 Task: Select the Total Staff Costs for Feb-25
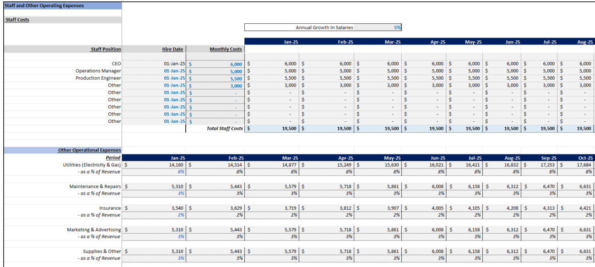[339, 128]
